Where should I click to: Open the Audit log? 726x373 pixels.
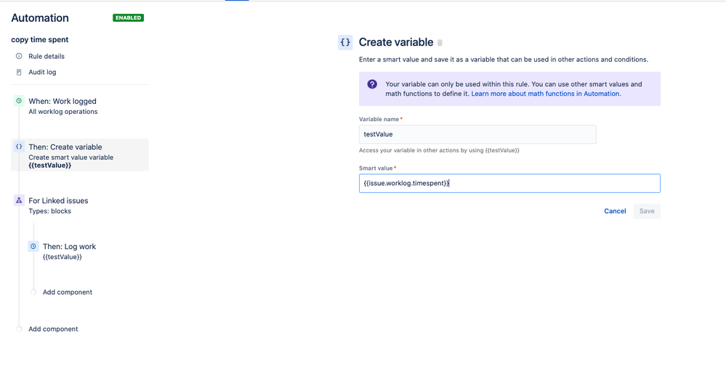click(43, 72)
